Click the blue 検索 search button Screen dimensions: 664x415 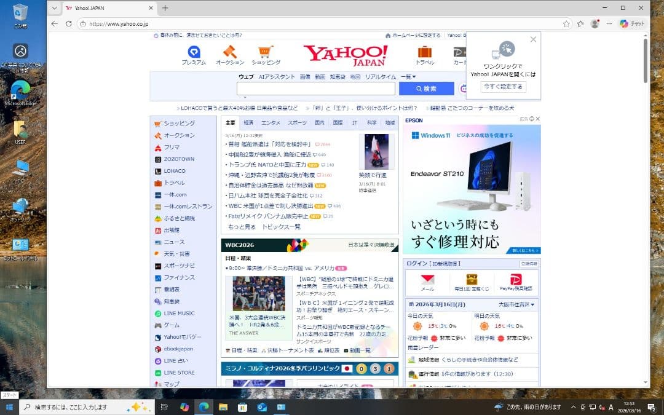point(427,89)
